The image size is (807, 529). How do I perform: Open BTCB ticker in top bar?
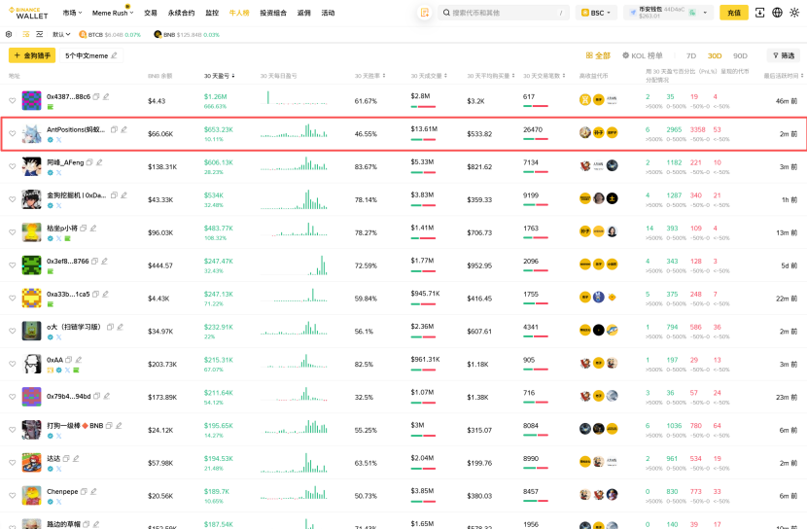[110, 34]
